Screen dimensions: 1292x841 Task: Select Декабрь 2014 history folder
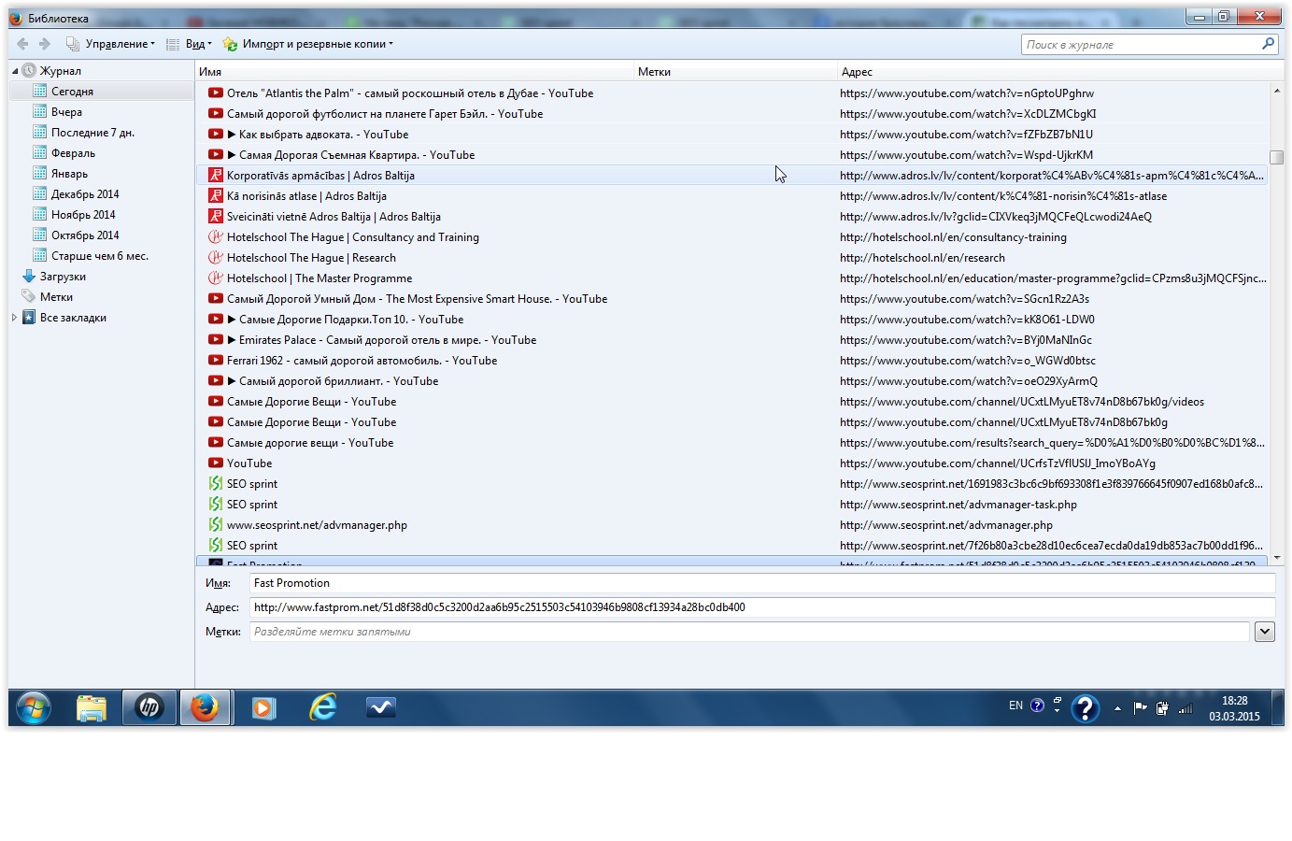[85, 194]
